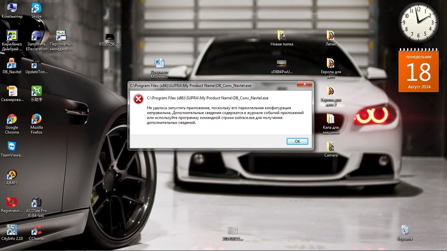Click the calendar gadget showing 18
The image size is (447, 251).
click(x=419, y=71)
